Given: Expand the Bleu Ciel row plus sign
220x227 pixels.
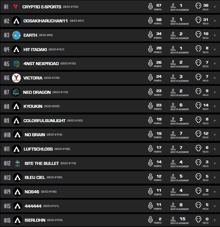Looking at the screenshot, I should [x=215, y=177].
